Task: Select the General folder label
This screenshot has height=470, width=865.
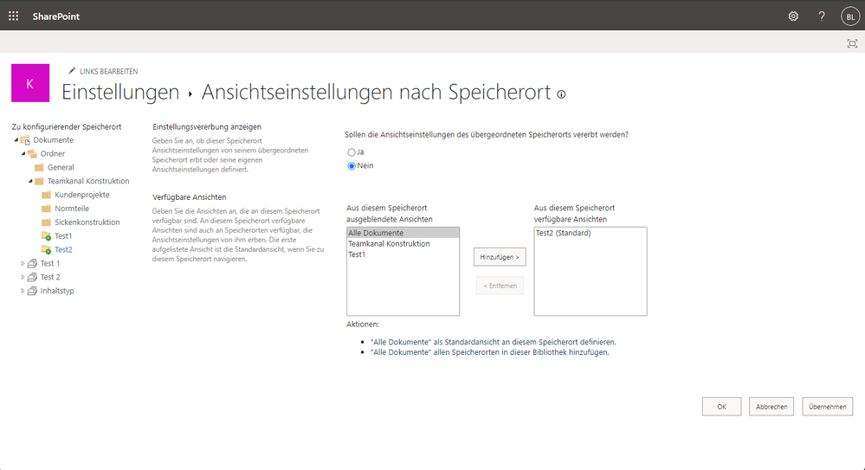Action: 61,167
